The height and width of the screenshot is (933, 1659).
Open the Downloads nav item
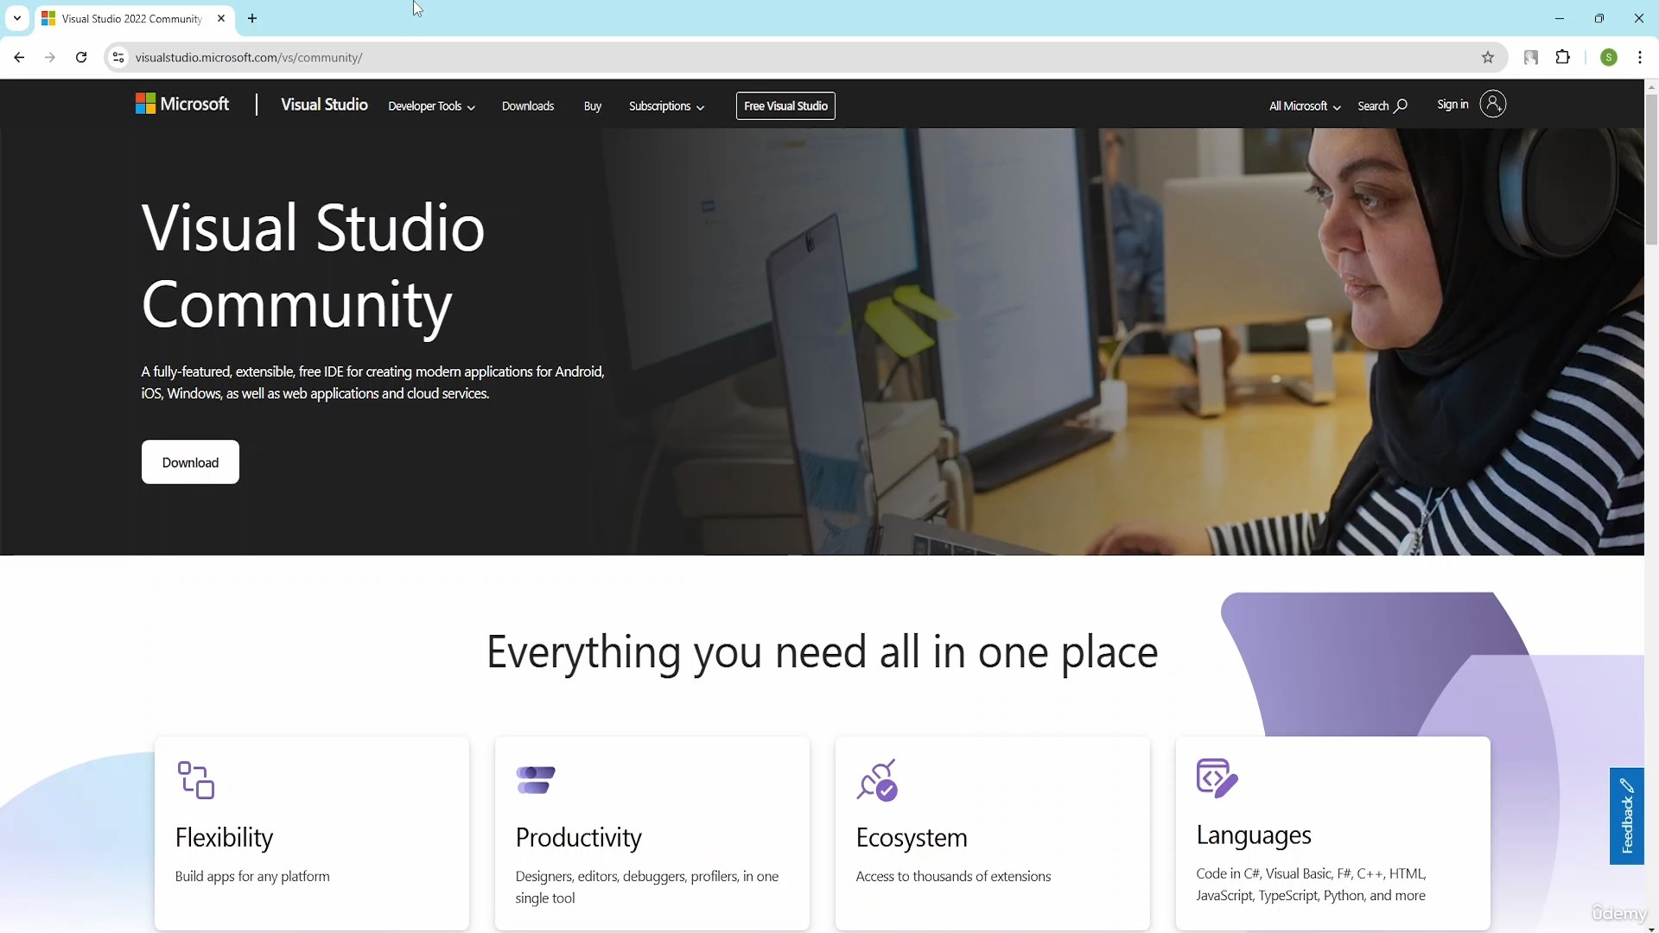tap(528, 106)
